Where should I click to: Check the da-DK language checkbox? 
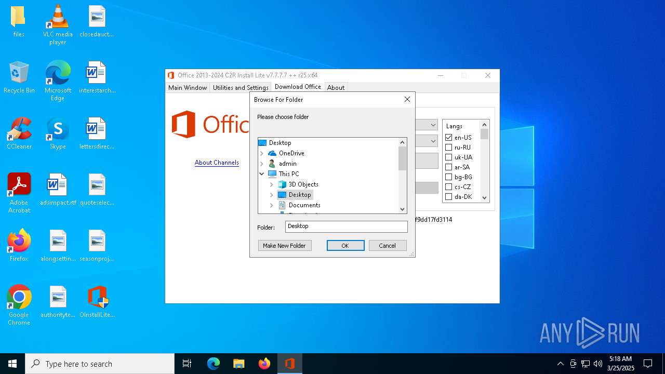(x=449, y=196)
